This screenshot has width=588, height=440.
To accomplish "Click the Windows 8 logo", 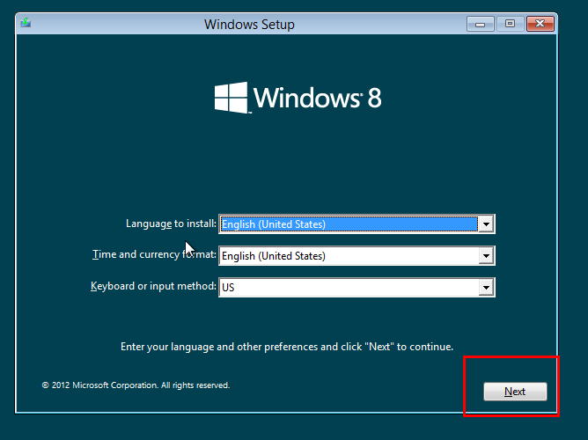I will (x=298, y=98).
